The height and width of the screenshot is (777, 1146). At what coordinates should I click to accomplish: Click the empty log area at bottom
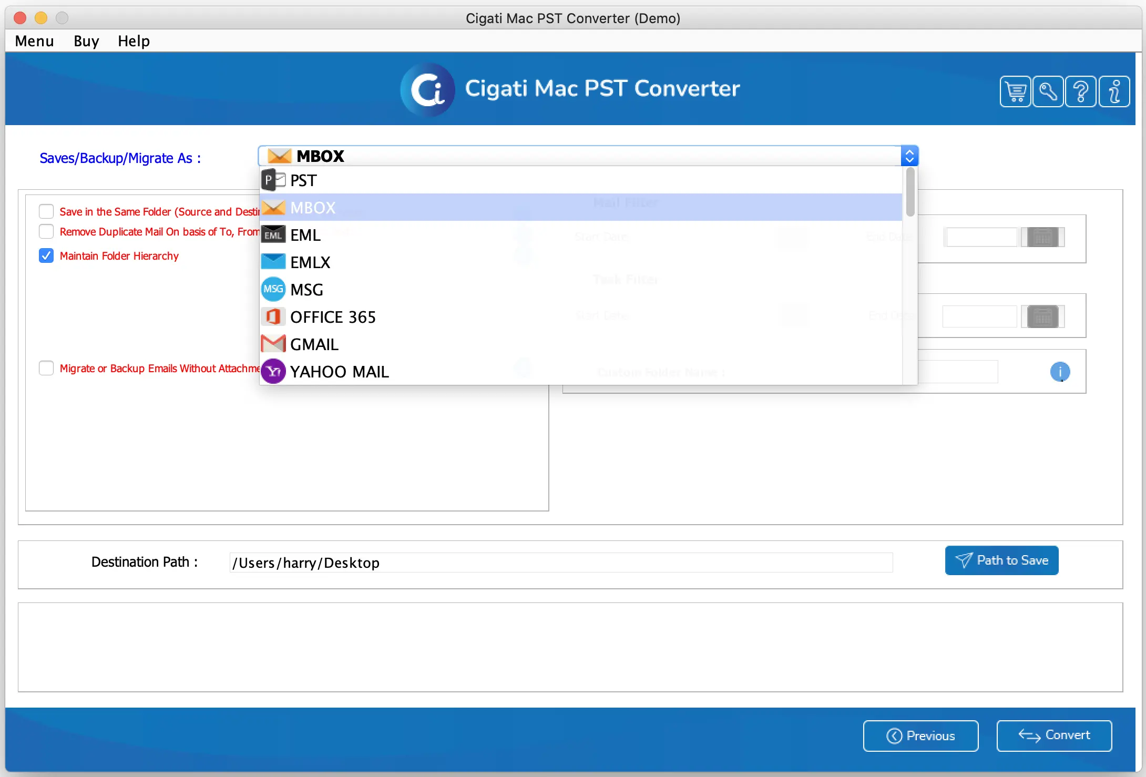click(x=570, y=647)
